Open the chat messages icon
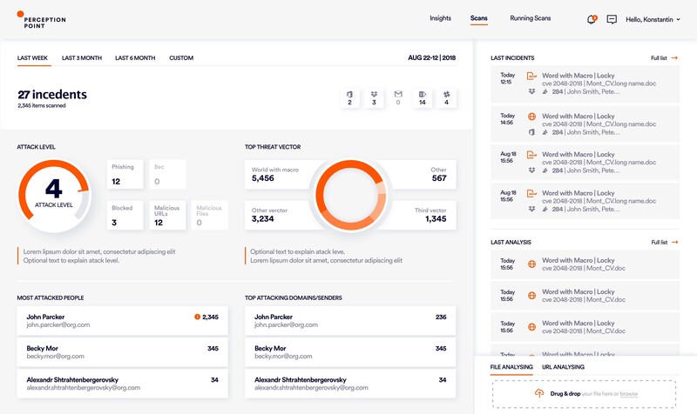The height and width of the screenshot is (414, 697). 612,19
